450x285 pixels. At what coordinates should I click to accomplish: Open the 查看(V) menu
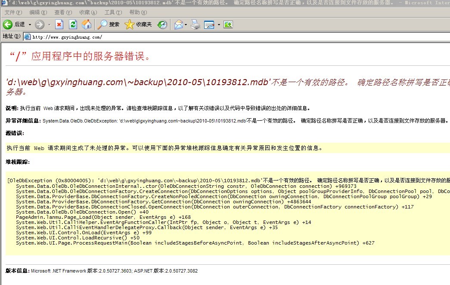(62, 12)
